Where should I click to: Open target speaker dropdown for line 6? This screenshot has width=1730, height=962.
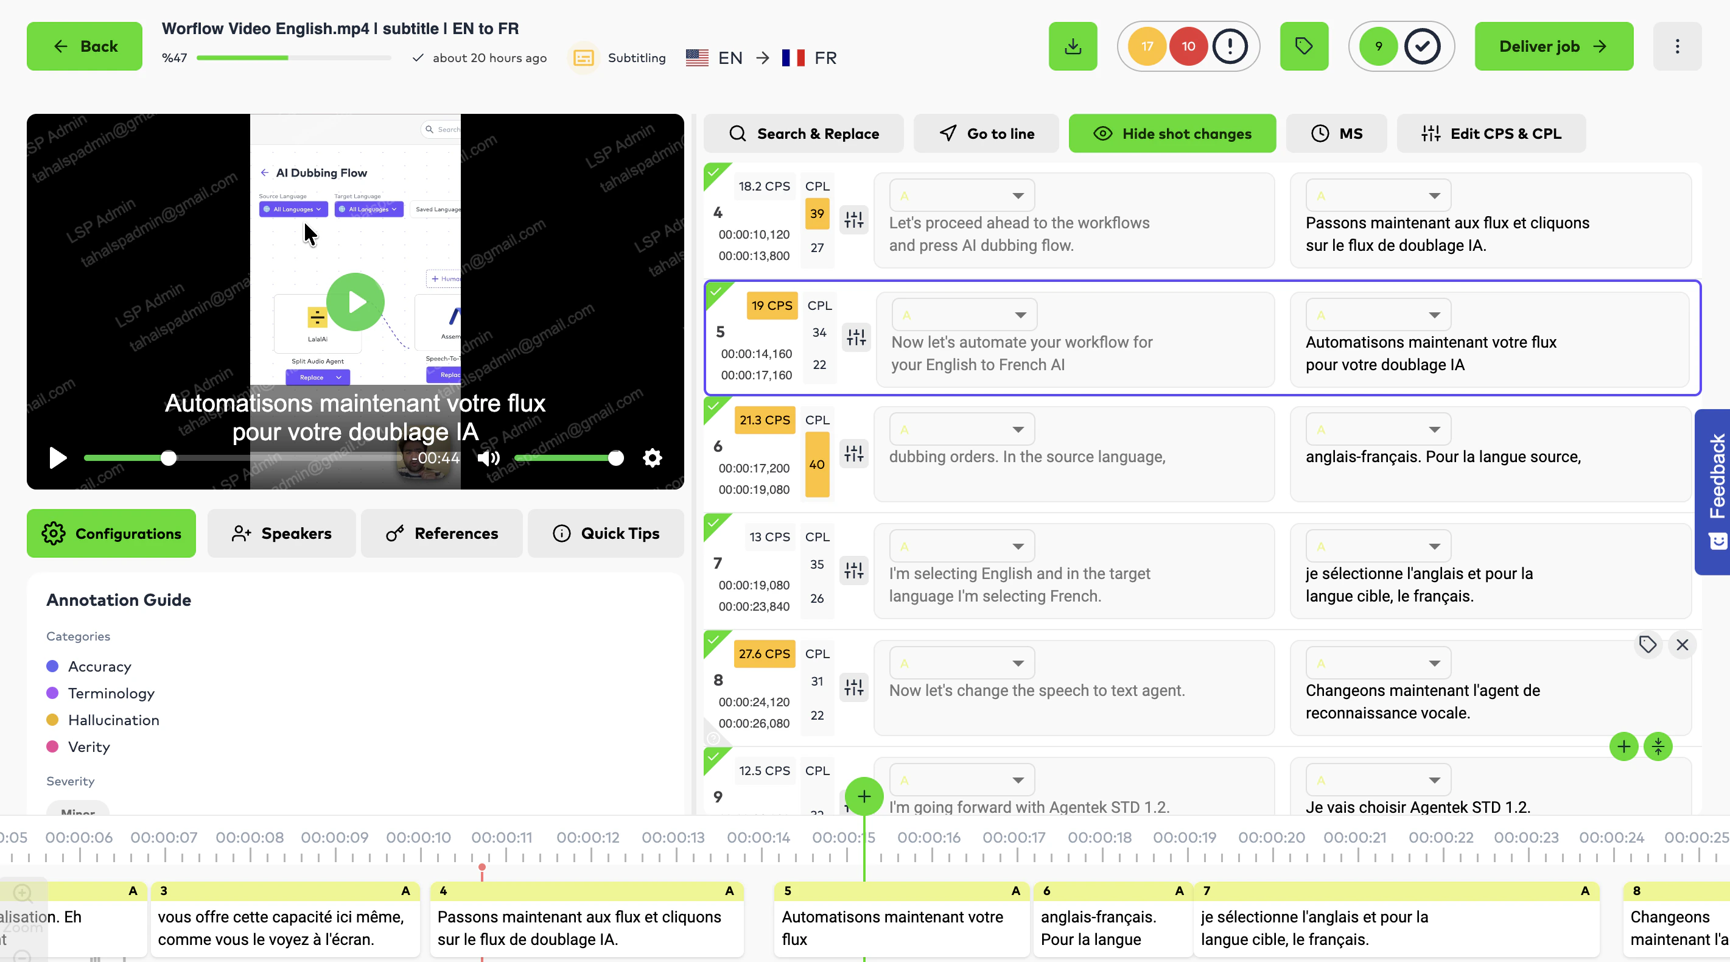pyautogui.click(x=1378, y=429)
